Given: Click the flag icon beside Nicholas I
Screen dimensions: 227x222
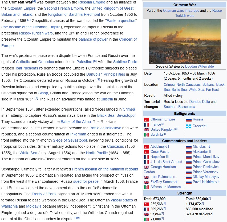Looking at the screenshot, I should (189, 147).
